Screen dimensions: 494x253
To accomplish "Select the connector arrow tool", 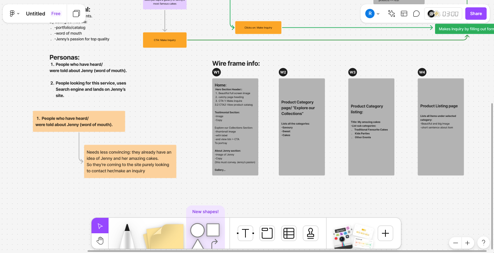I will (x=214, y=244).
